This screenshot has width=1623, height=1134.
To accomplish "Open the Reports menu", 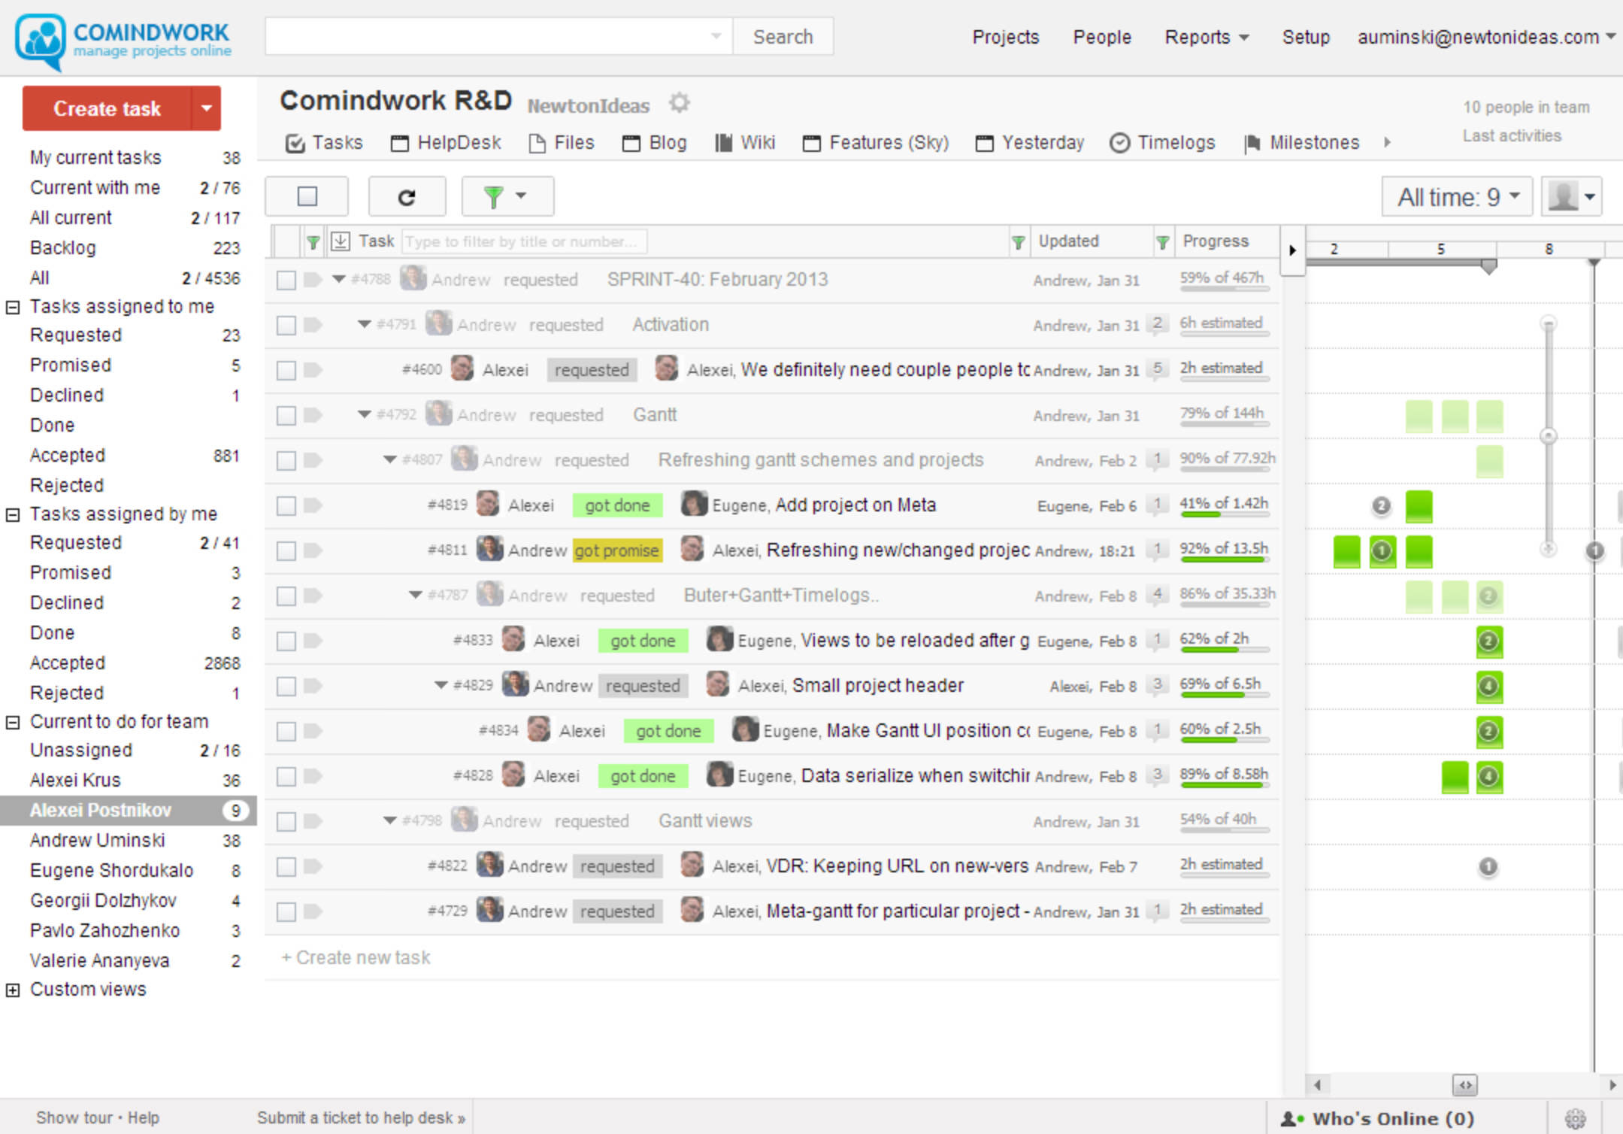I will click(x=1207, y=37).
